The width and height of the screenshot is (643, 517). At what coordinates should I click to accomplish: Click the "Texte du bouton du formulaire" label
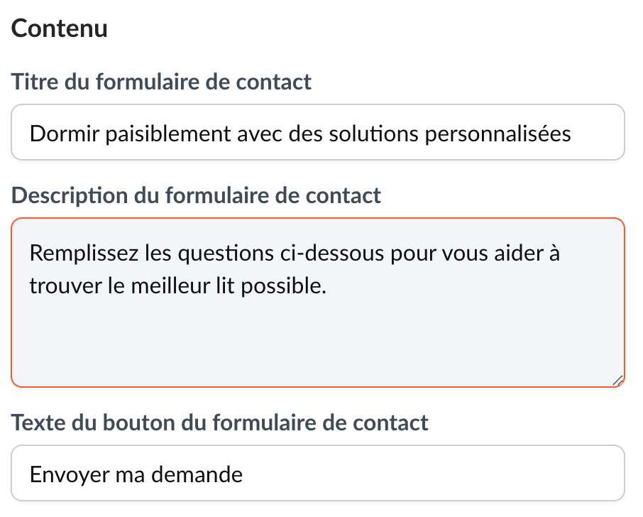[x=220, y=423]
